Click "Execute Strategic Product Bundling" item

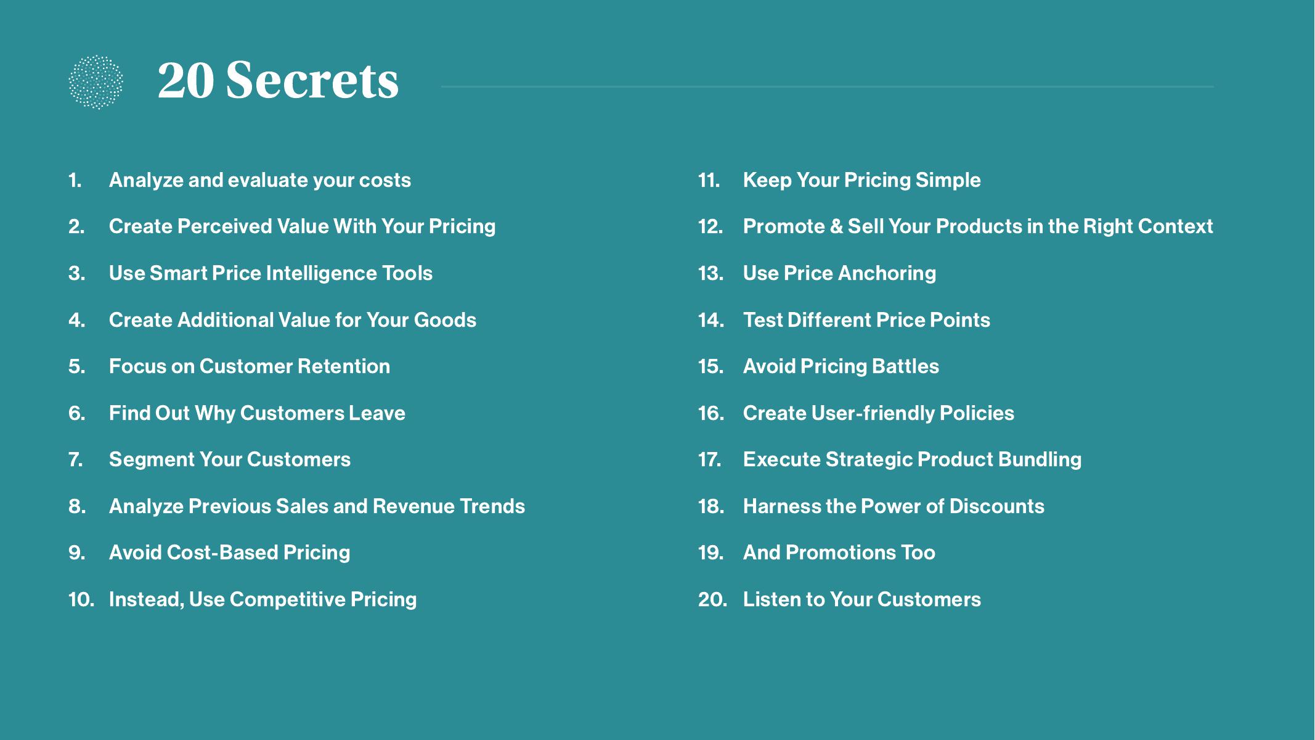tap(912, 459)
